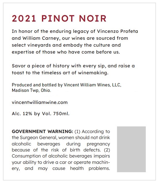Click the Vincent William Wines, LLC text
The height and width of the screenshot is (184, 159).
pyautogui.click(x=92, y=85)
